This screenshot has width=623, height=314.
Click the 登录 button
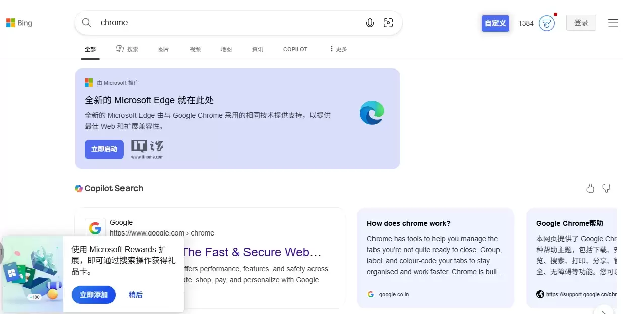click(581, 22)
